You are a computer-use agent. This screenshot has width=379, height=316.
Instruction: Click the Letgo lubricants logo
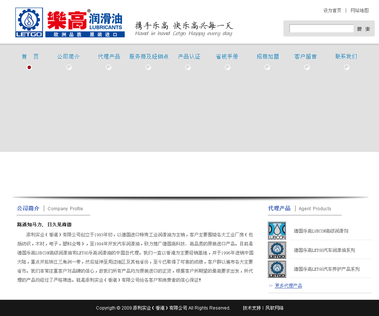coord(70,23)
